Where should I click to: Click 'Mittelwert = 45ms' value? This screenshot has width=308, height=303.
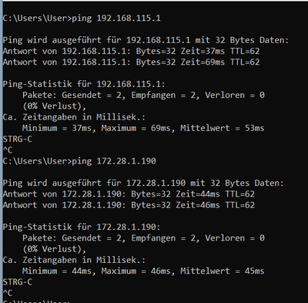point(223,271)
